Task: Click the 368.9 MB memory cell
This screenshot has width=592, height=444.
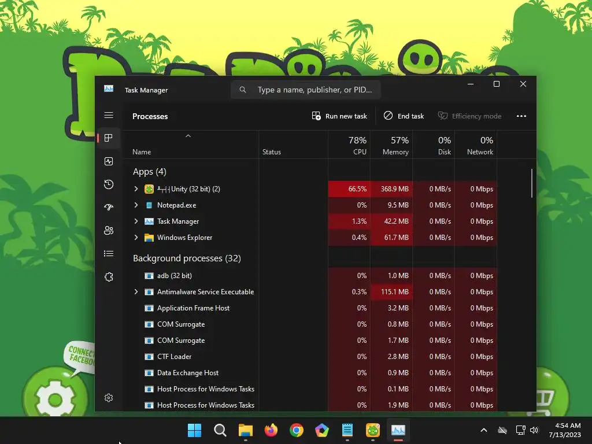Action: pos(391,189)
